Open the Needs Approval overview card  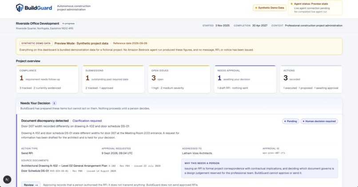tap(245, 79)
